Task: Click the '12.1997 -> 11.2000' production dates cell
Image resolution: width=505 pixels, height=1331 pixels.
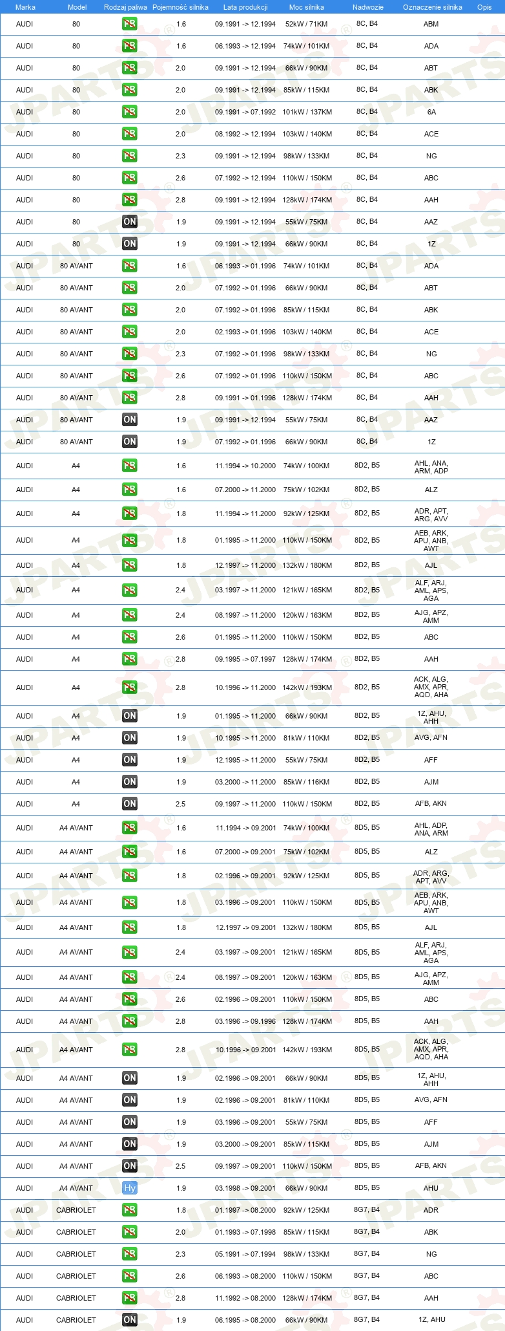Action: (245, 565)
